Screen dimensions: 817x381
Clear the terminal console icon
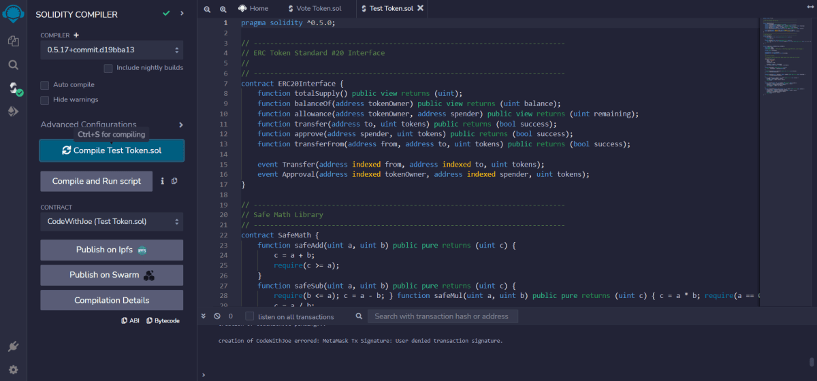[217, 316]
